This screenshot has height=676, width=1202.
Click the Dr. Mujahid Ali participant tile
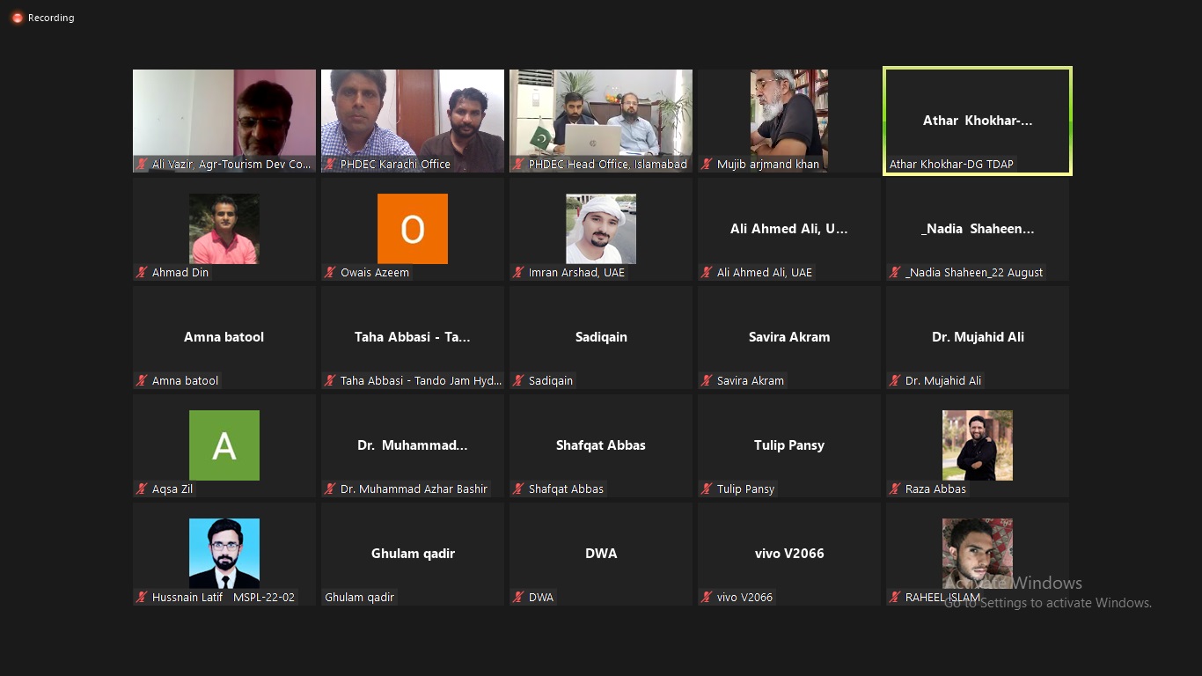(977, 337)
